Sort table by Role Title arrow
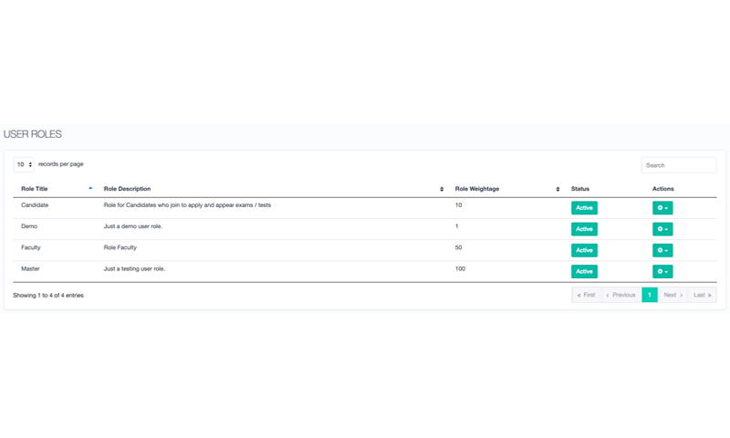730x438 pixels. (x=90, y=188)
